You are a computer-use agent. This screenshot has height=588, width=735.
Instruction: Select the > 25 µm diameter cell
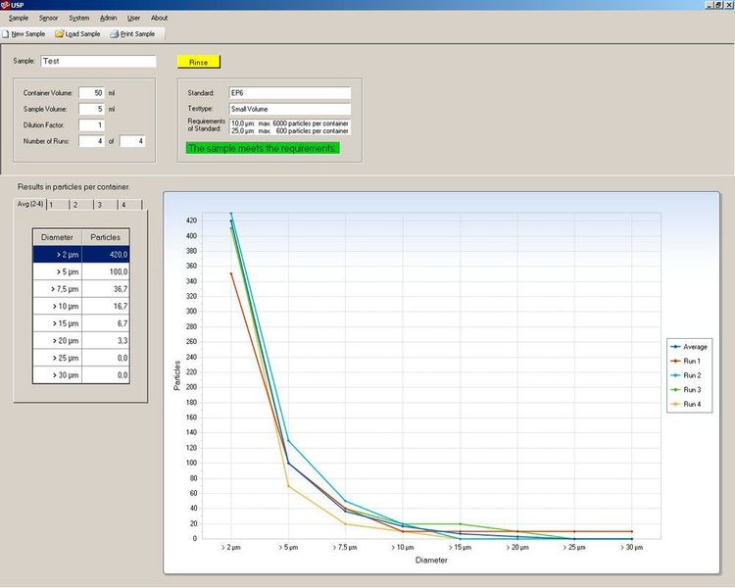pyautogui.click(x=57, y=358)
